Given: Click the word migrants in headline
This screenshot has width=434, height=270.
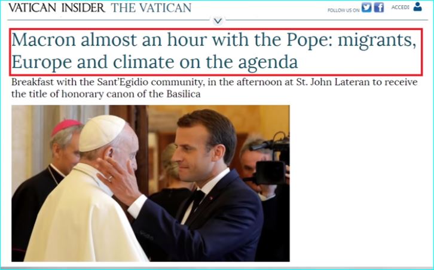Looking at the screenshot, I should 377,41.
